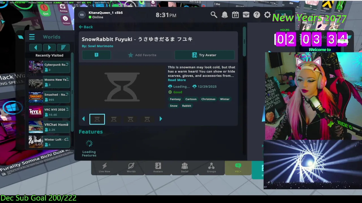Select the third image gallery thumbnail

pos(130,119)
